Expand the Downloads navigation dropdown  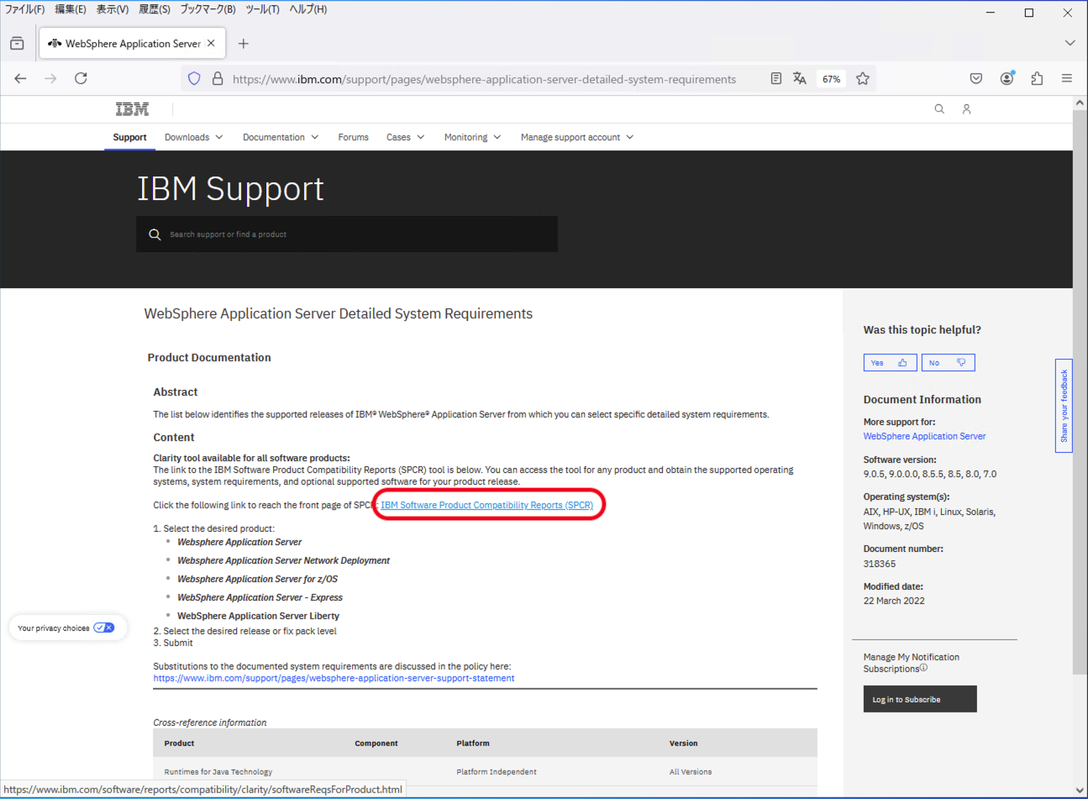193,136
